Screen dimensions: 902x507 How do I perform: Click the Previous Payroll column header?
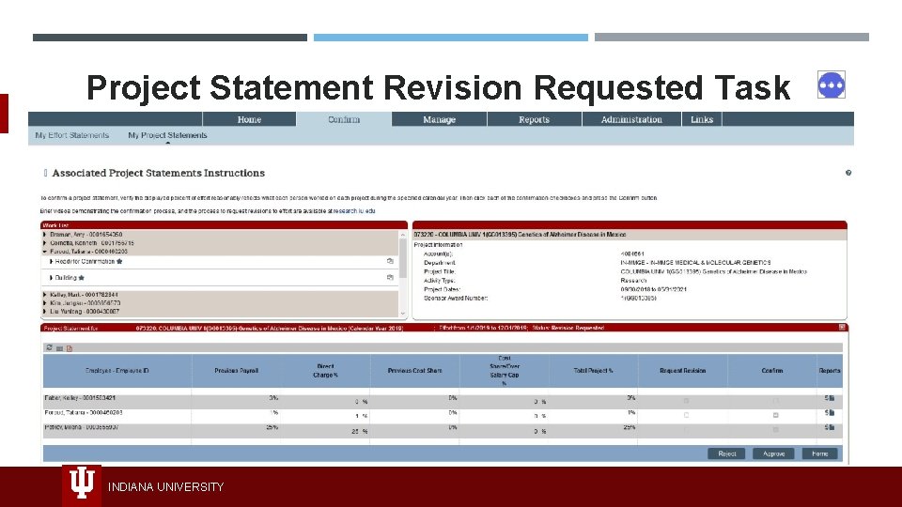(x=237, y=371)
